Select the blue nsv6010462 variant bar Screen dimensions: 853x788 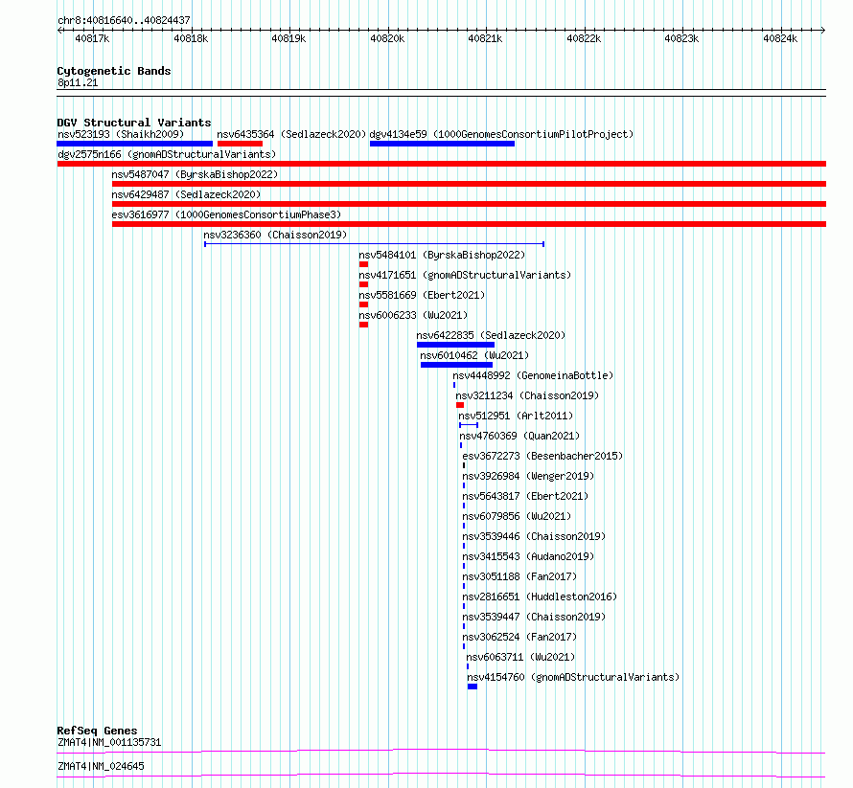tap(456, 365)
